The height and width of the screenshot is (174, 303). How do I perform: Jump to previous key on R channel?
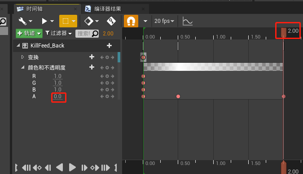[x=102, y=76]
